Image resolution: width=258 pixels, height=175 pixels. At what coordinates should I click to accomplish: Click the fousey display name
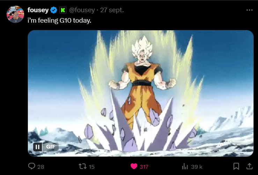38,10
